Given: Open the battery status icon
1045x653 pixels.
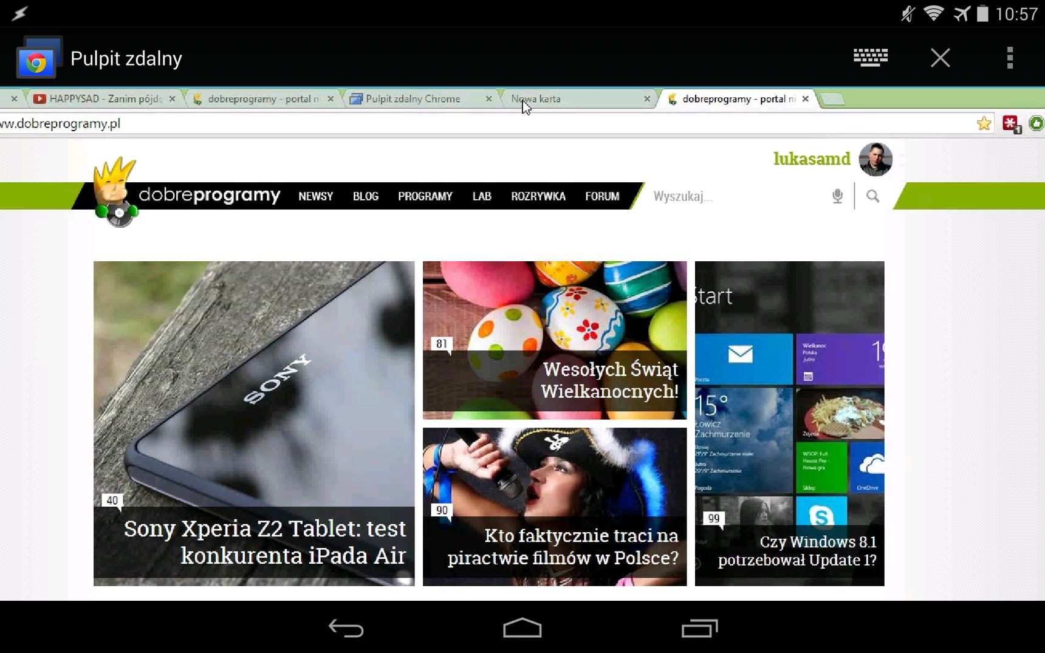Looking at the screenshot, I should pos(982,13).
